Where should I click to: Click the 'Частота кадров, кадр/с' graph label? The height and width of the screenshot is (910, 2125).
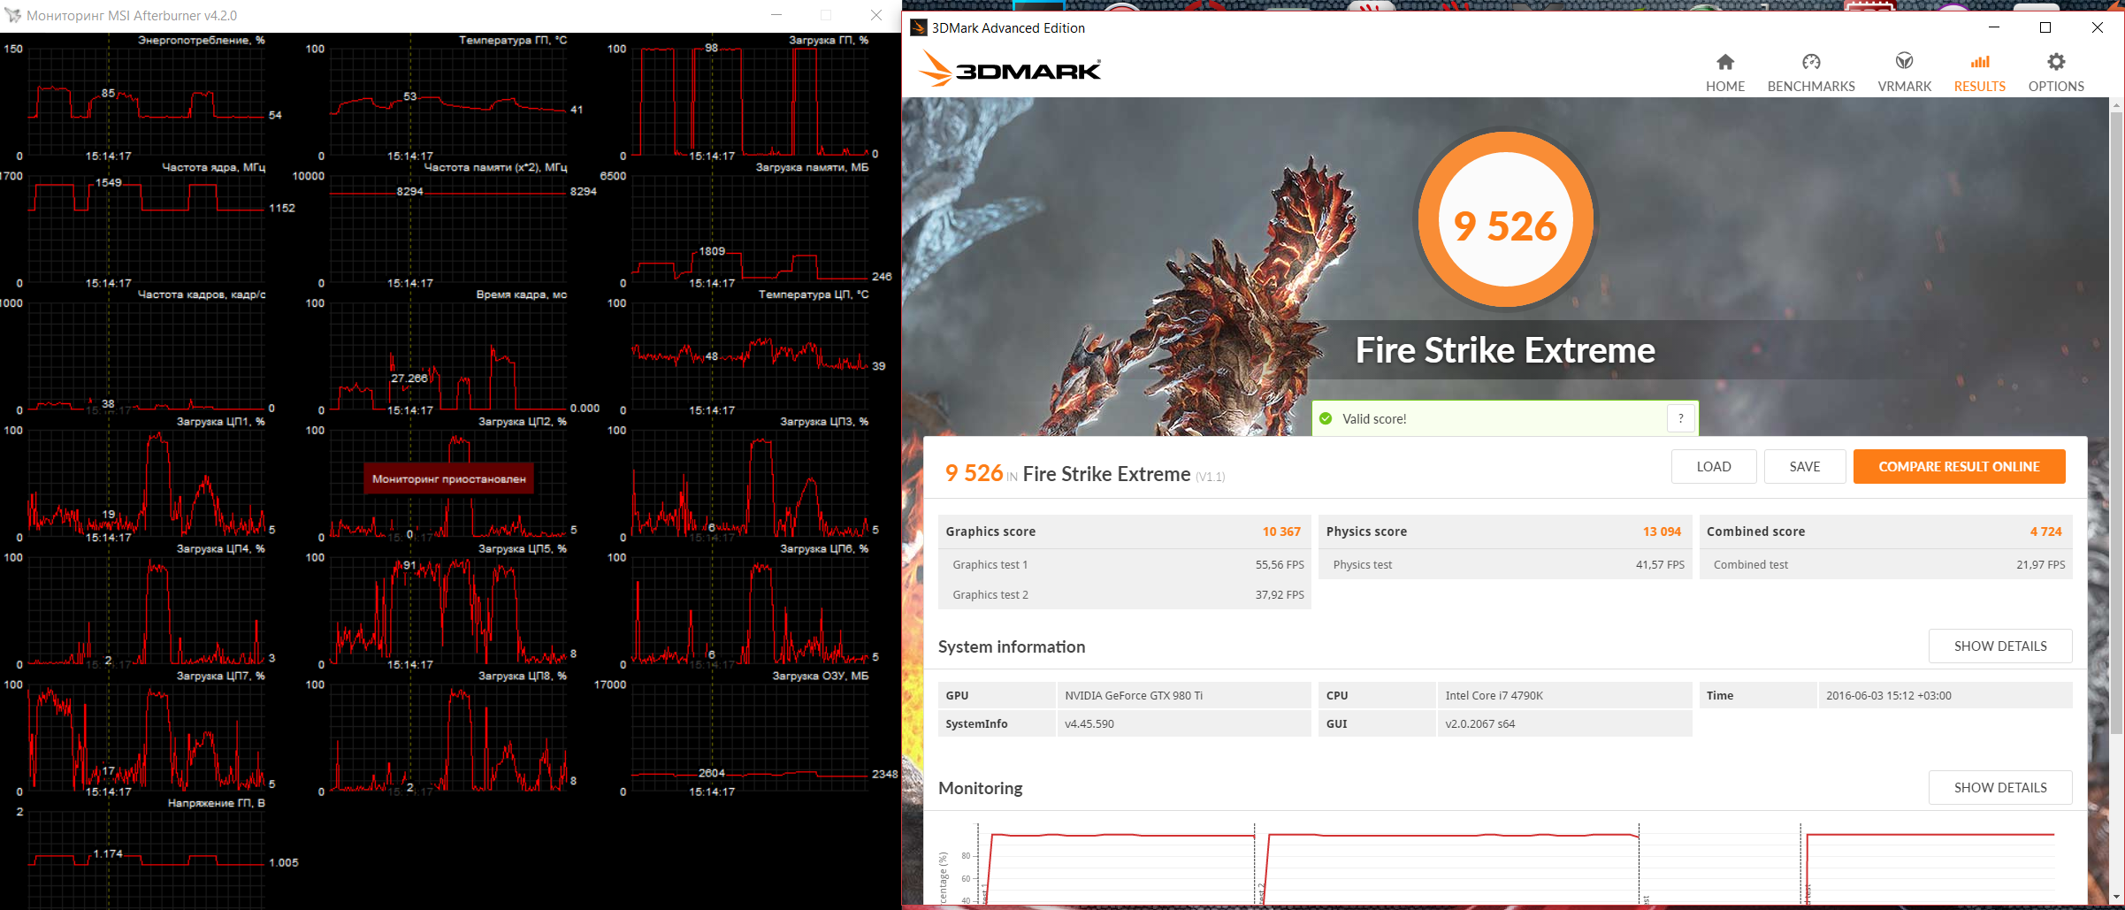pos(202,294)
